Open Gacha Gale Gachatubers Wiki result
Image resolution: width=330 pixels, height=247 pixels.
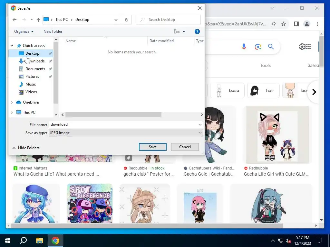[x=209, y=174]
